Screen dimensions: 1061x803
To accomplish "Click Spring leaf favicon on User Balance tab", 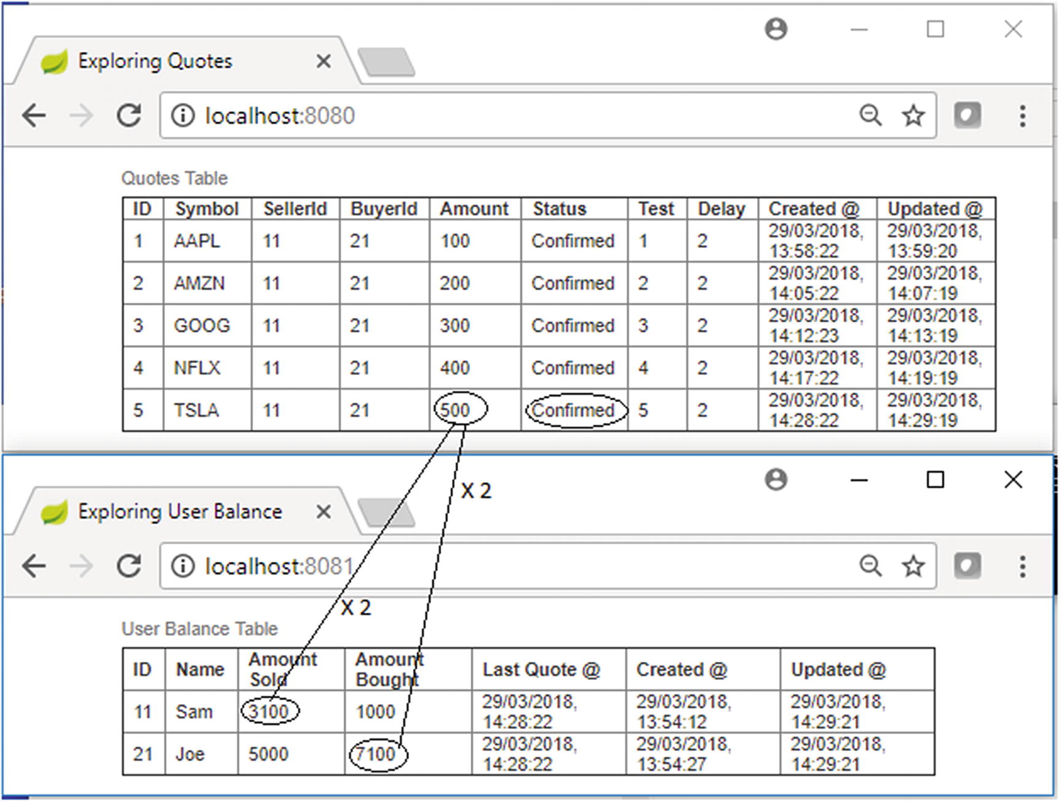I will pyautogui.click(x=54, y=512).
